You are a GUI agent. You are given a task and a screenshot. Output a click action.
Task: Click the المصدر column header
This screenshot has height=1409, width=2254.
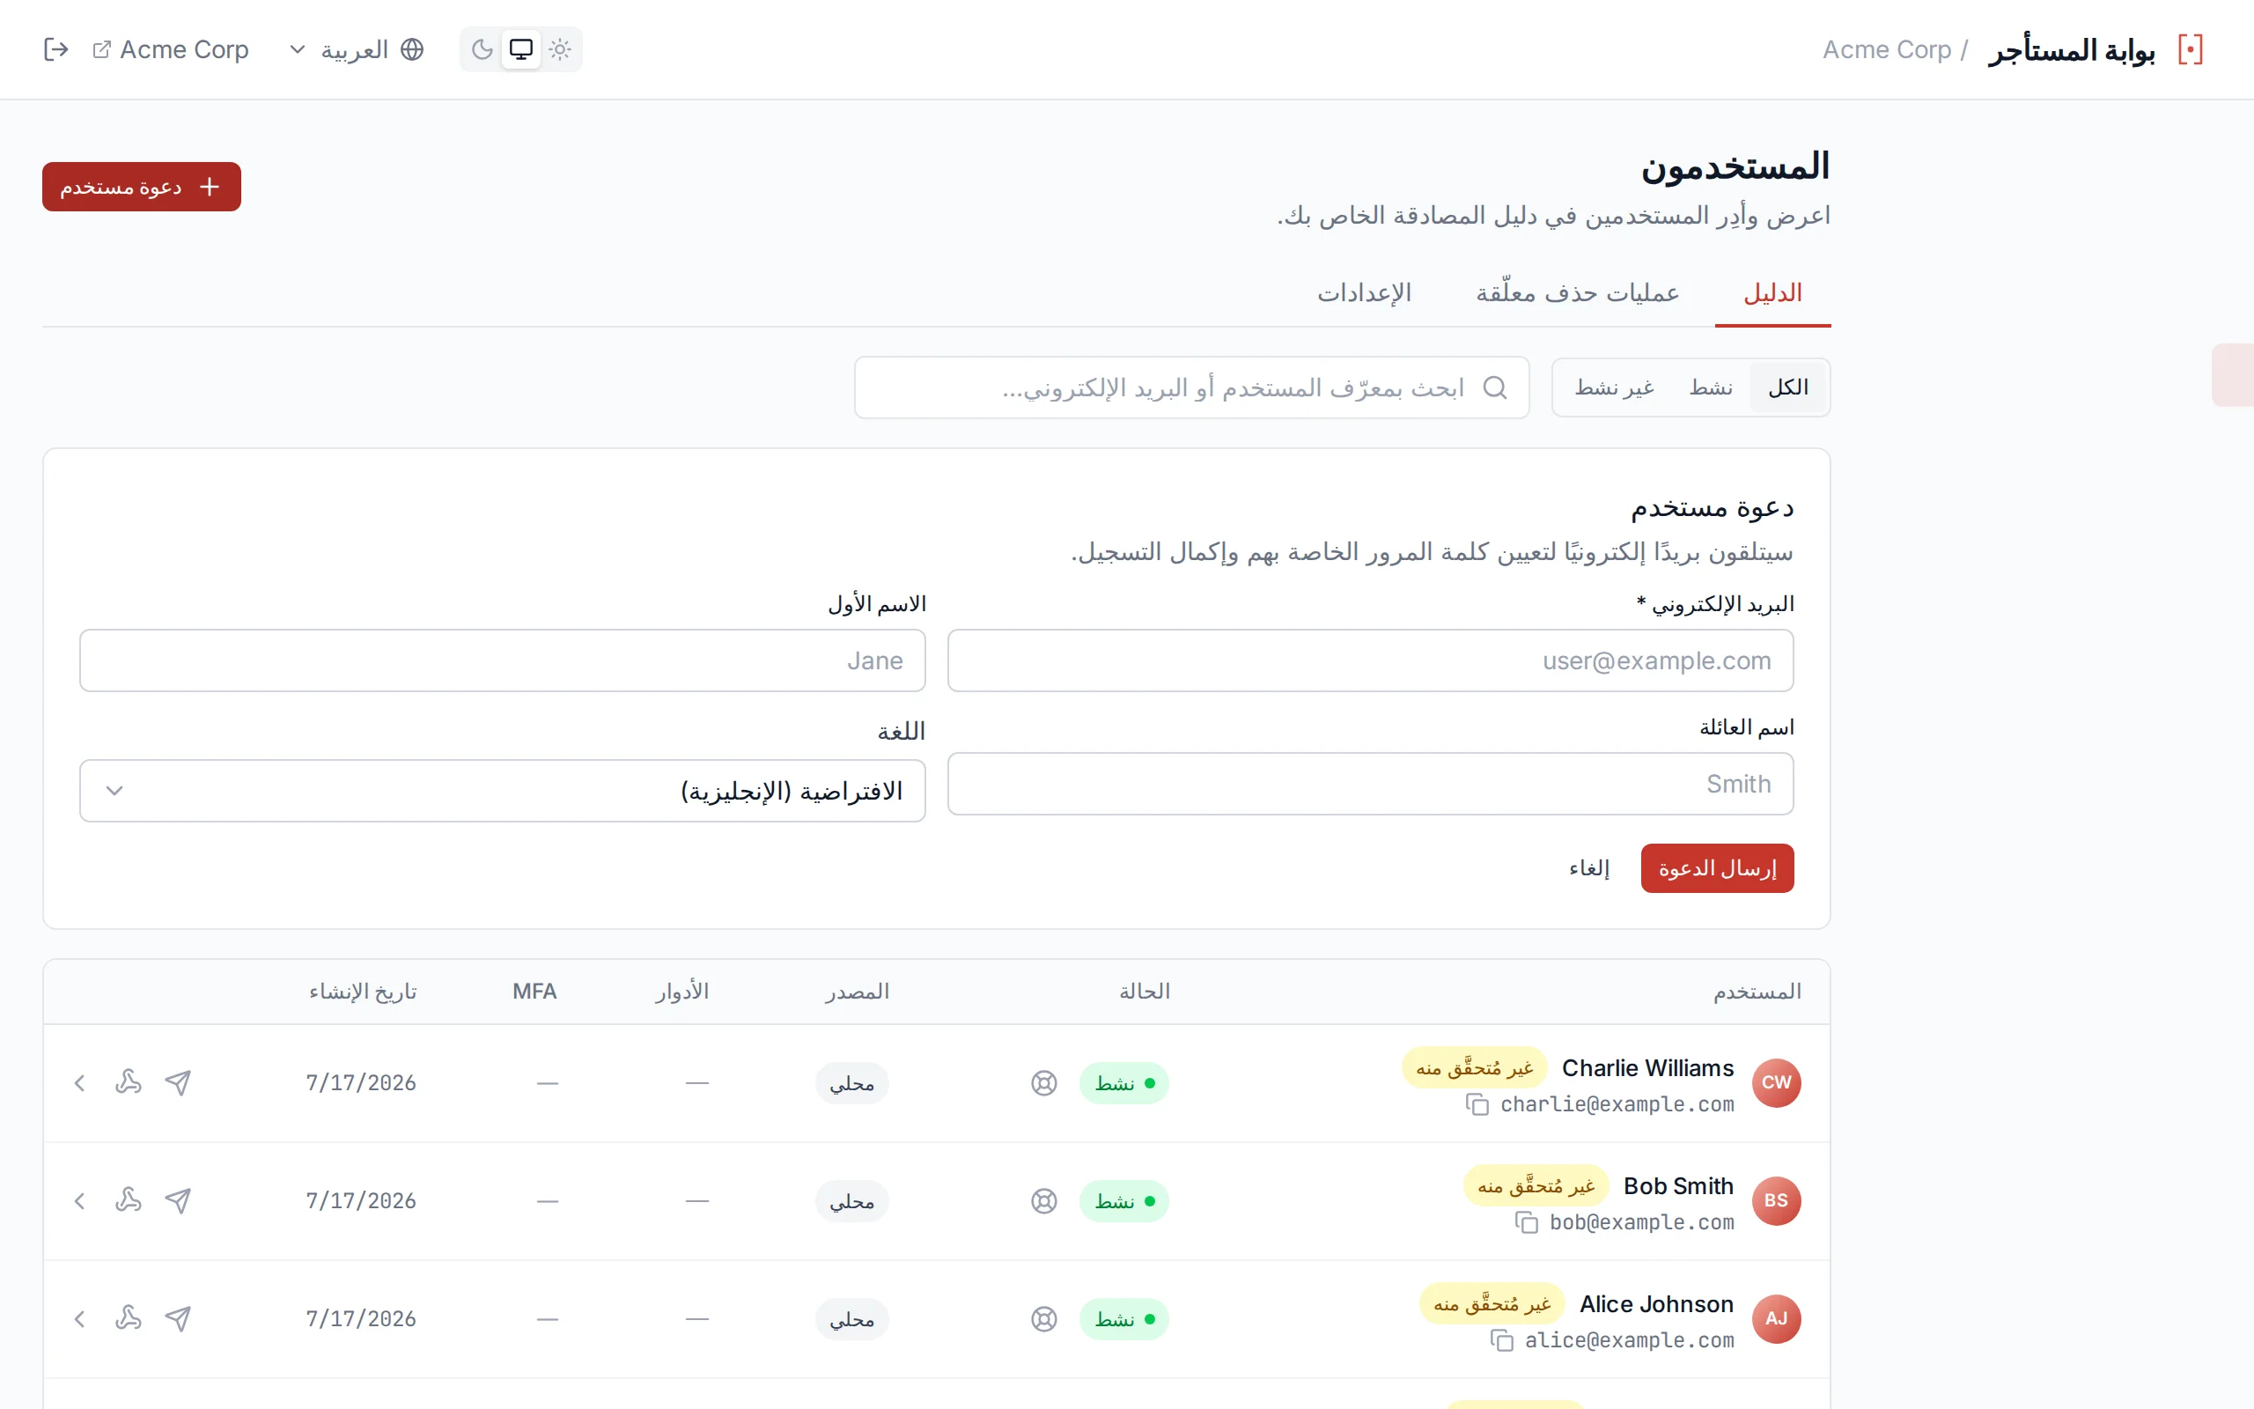[x=857, y=992]
